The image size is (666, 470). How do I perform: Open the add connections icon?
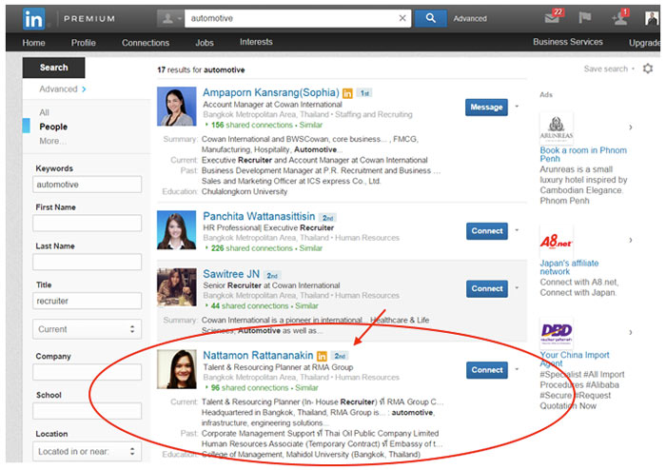click(x=618, y=18)
